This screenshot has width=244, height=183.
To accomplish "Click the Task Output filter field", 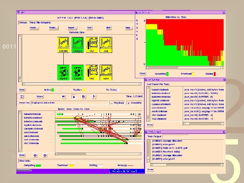I will pyautogui.click(x=176, y=137).
